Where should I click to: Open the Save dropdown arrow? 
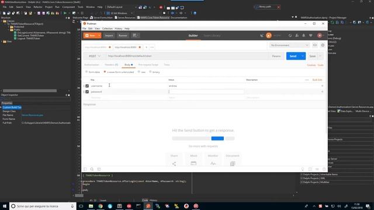pyautogui.click(x=320, y=56)
